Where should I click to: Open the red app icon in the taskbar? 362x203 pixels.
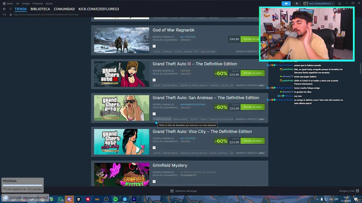88,199
